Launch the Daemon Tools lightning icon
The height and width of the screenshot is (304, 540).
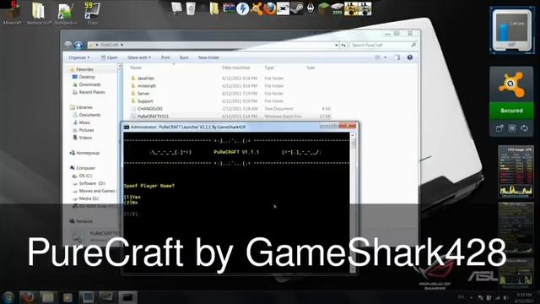[x=242, y=8]
